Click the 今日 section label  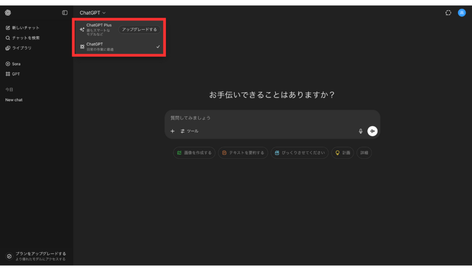click(9, 90)
